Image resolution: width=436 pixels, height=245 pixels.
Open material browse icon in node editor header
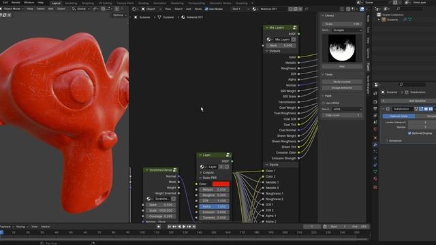click(x=255, y=9)
